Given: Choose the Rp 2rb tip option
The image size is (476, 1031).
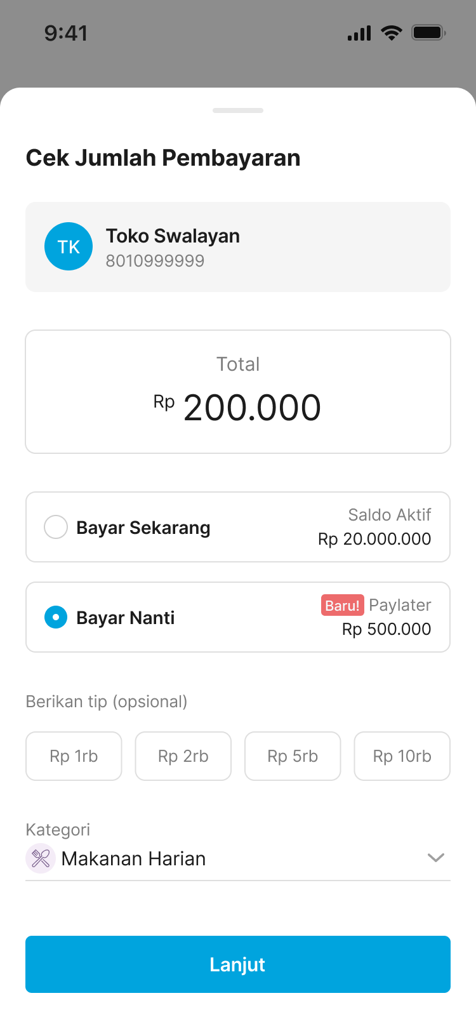Looking at the screenshot, I should pyautogui.click(x=183, y=756).
